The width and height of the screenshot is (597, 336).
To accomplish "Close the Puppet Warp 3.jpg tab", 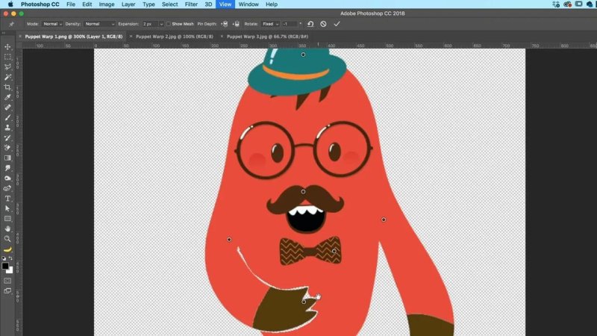I will [x=222, y=37].
